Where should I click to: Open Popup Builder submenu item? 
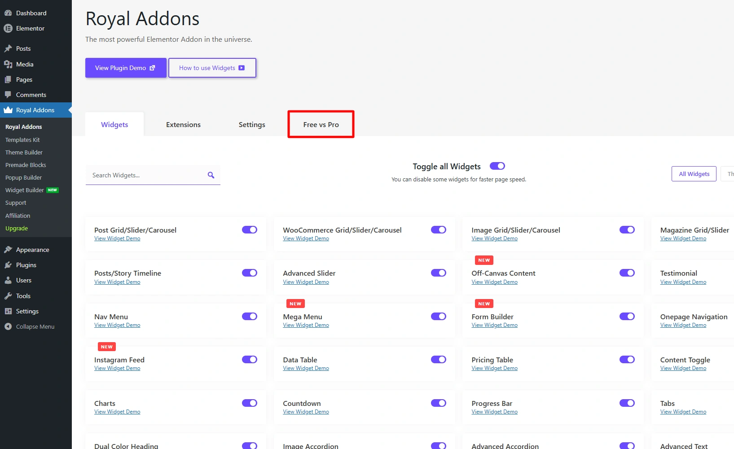[23, 177]
